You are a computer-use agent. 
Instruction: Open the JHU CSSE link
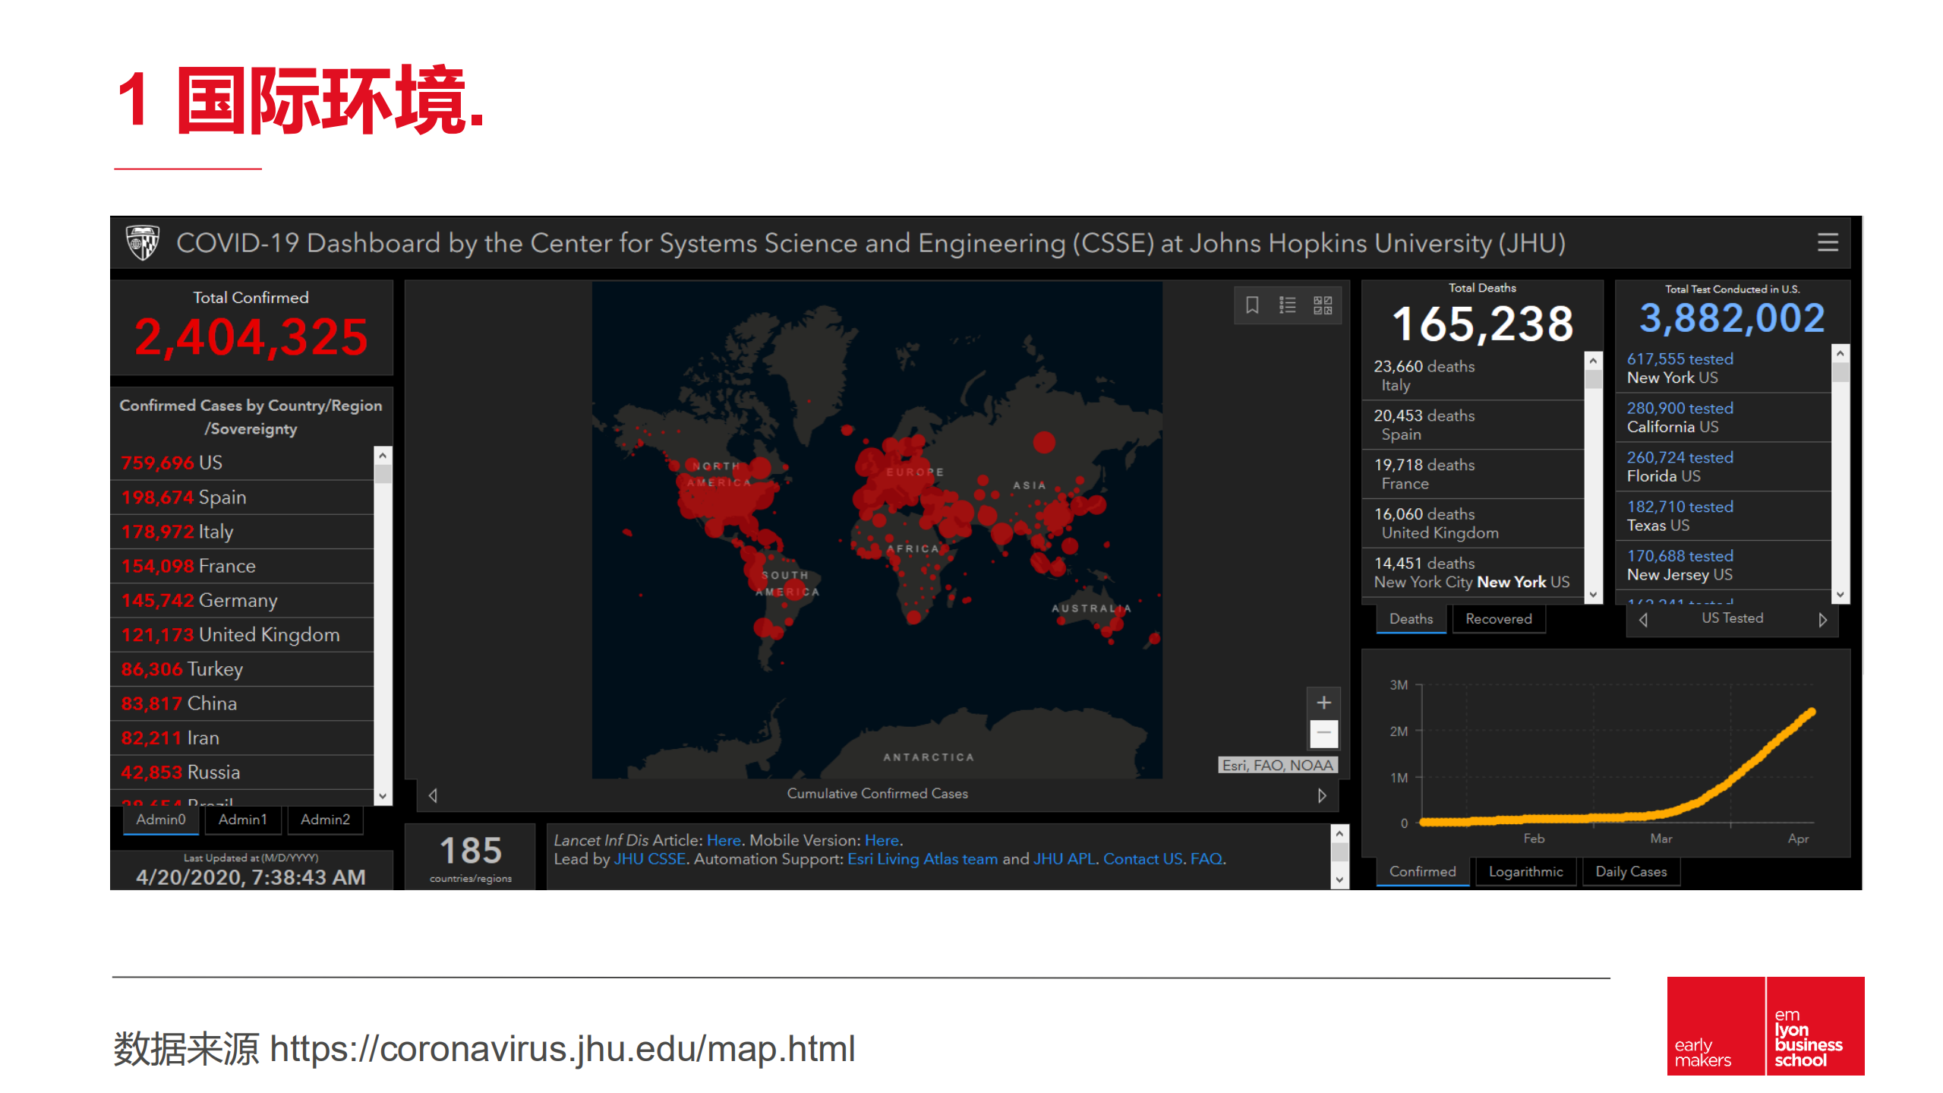(x=649, y=859)
